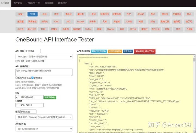Image resolution: width=196 pixels, height=133 pixels.
Task: Open the API文档 menu item
Action: tap(18, 3)
